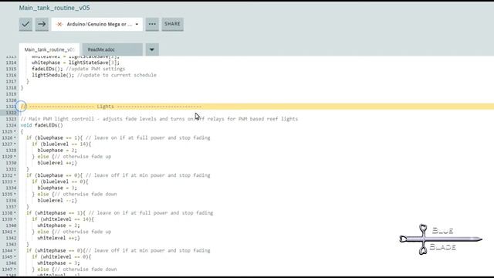Open the three-dots more options menu
Viewport: 494px width, 278px height.
(152, 24)
